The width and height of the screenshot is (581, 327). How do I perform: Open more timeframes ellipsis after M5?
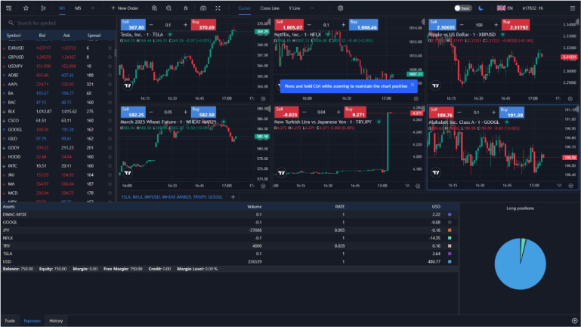point(93,8)
